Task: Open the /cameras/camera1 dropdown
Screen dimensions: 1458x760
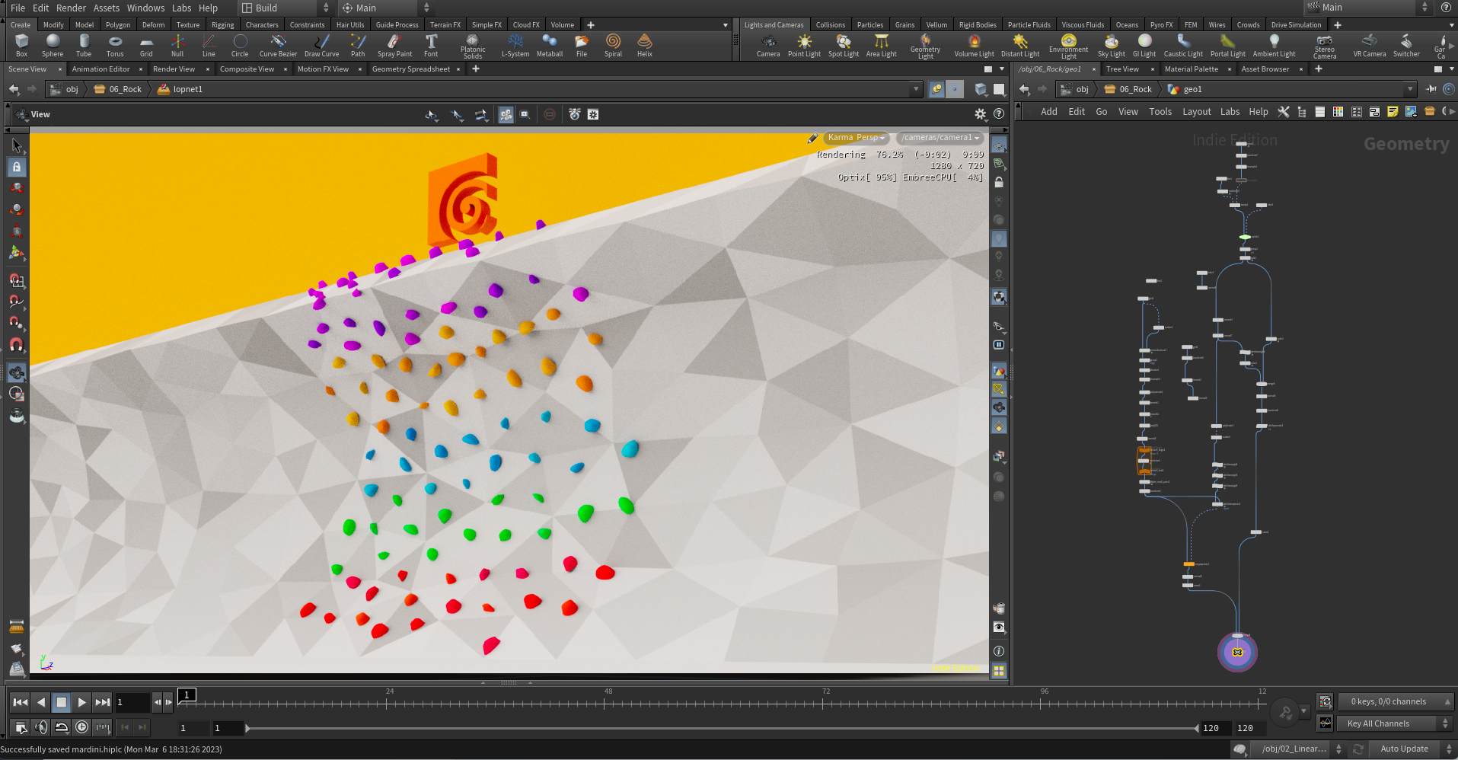Action: point(940,138)
